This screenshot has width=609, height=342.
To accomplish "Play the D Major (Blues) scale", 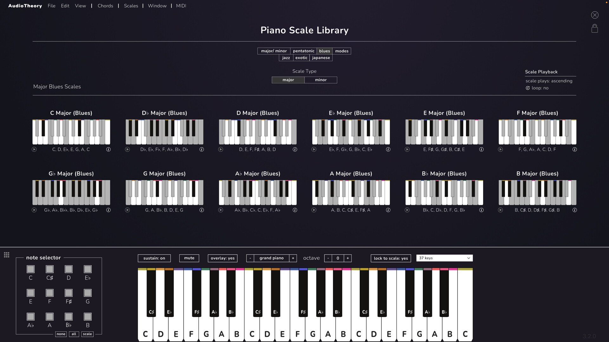I will [x=221, y=149].
